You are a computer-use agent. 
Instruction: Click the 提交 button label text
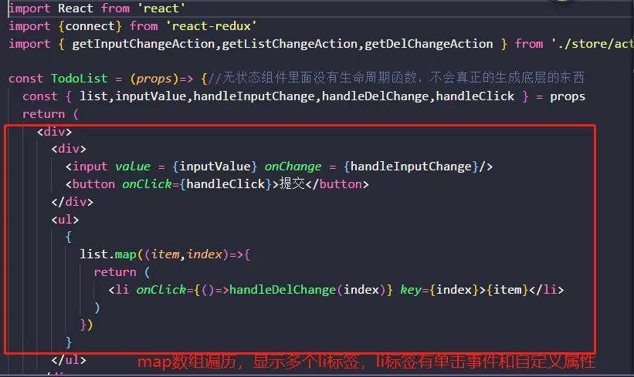coord(293,183)
